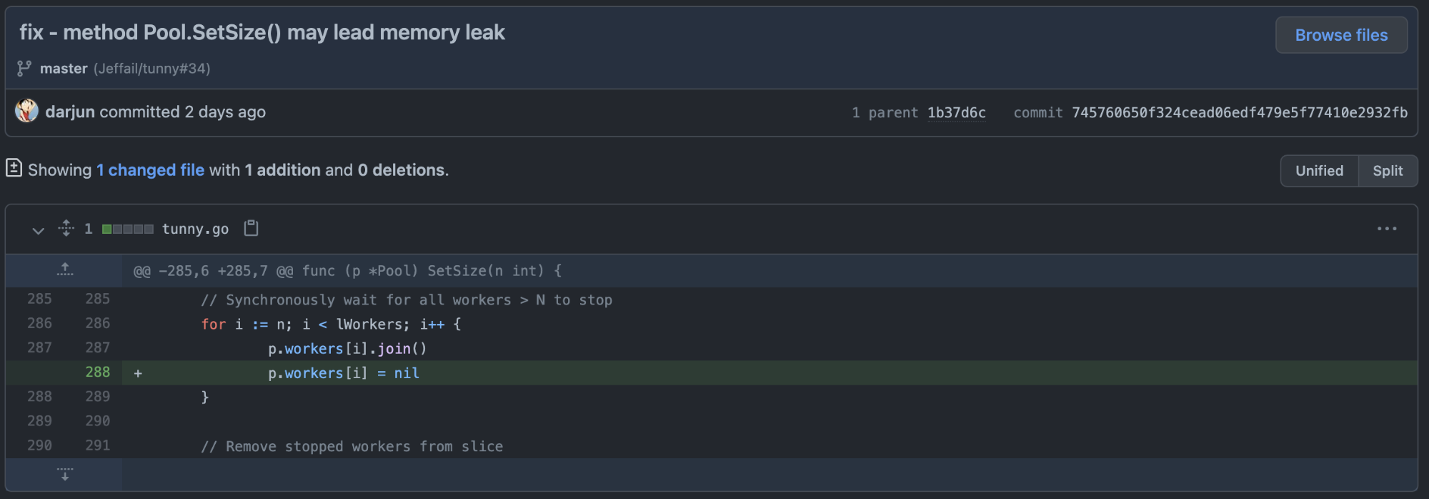This screenshot has height=499, width=1429.
Task: Open the three-dot file options menu
Action: click(x=1387, y=229)
